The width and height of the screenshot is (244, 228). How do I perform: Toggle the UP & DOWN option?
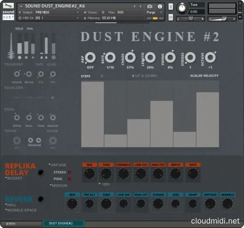click(144, 76)
